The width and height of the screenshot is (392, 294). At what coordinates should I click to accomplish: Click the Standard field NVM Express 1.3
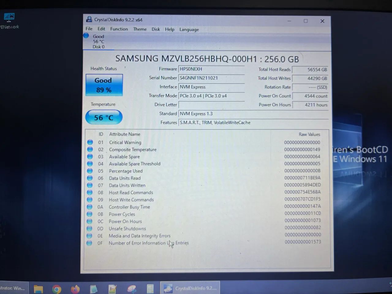(254, 114)
